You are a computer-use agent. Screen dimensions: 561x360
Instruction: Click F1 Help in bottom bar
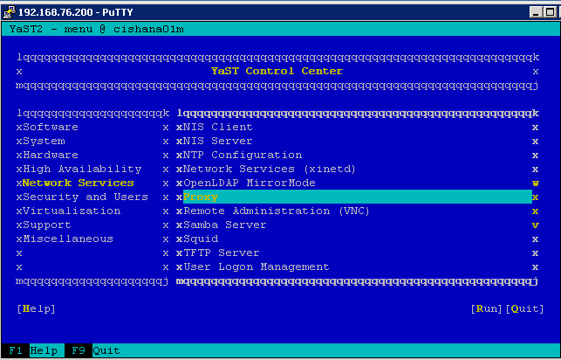click(33, 350)
